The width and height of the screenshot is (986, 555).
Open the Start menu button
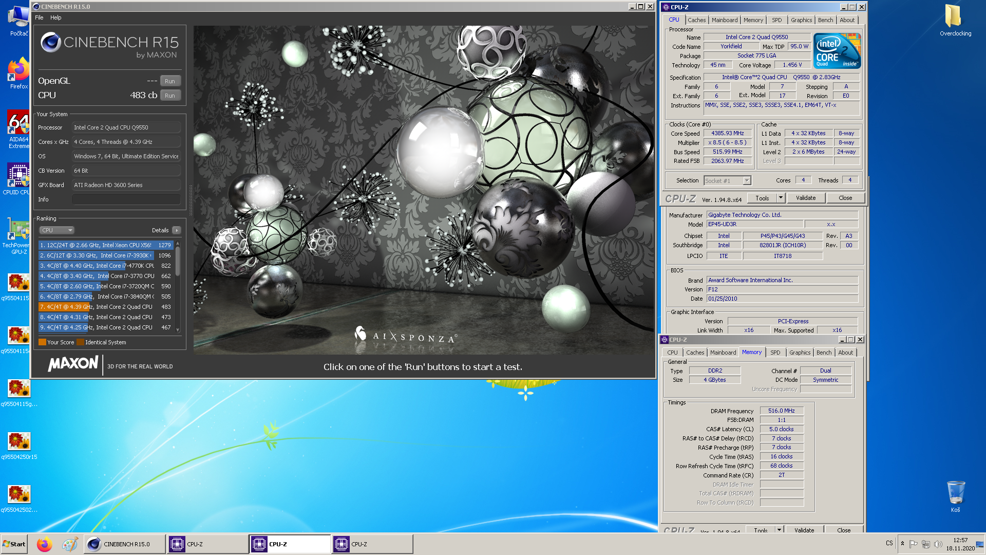14,544
